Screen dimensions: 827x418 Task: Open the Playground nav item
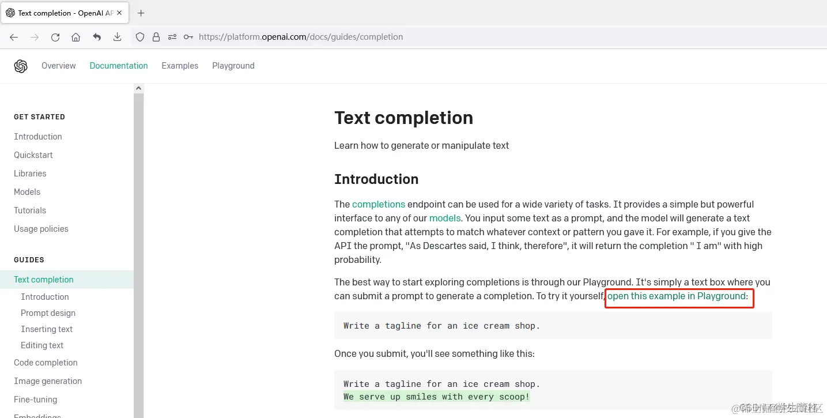[x=233, y=66]
